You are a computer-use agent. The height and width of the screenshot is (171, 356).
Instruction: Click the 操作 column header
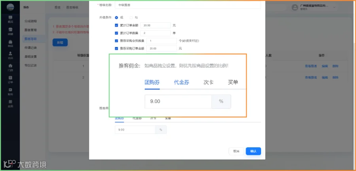point(322,55)
